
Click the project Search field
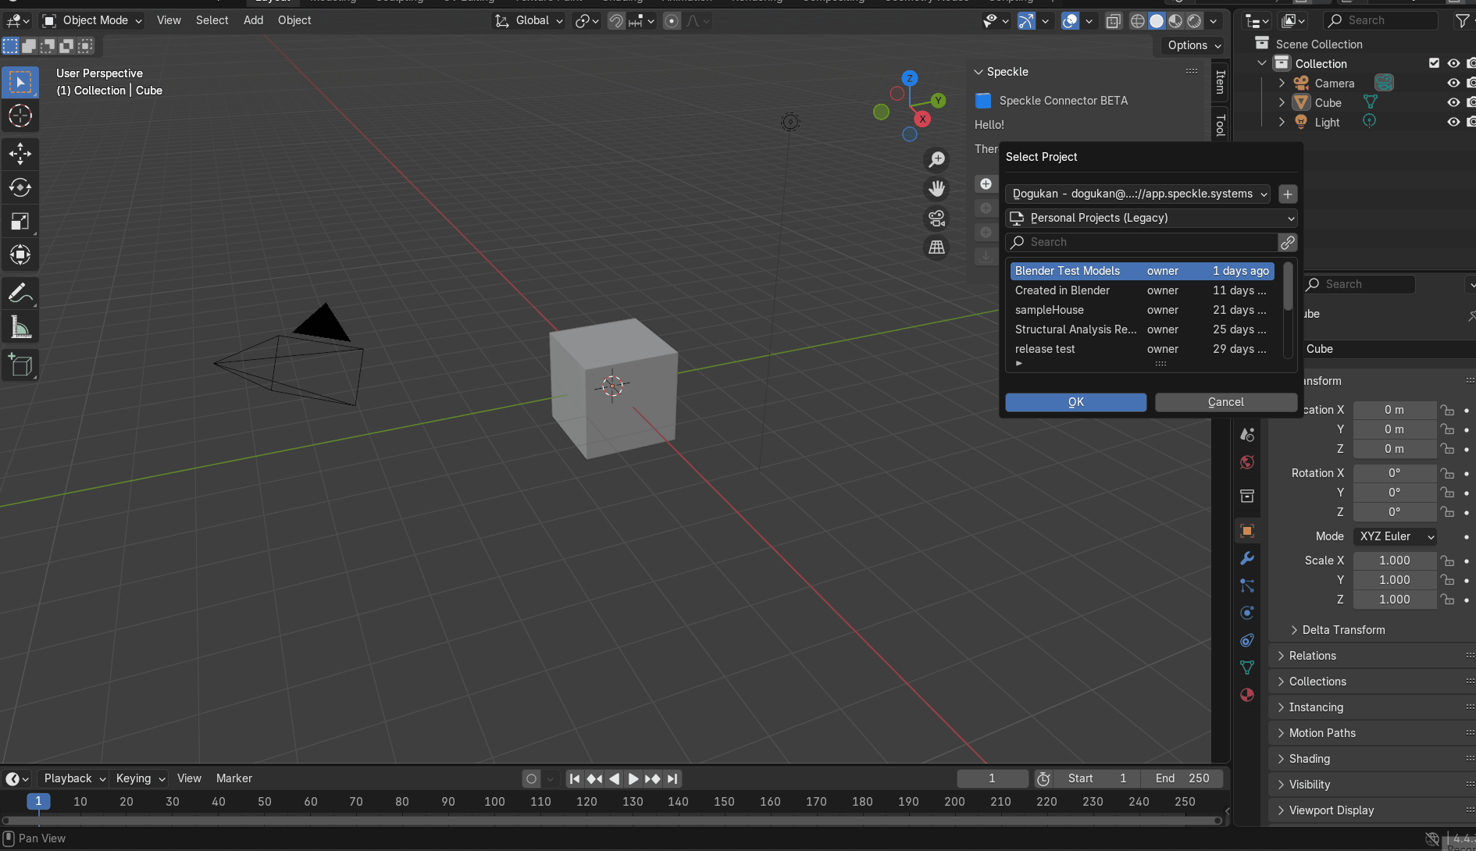pyautogui.click(x=1142, y=242)
